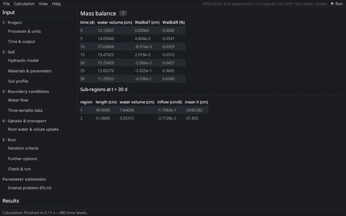Select Time-variable data item
The height and width of the screenshot is (216, 346).
(25, 110)
